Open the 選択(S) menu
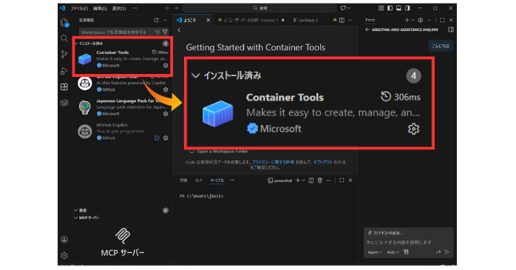Image resolution: width=516 pixels, height=270 pixels. [x=119, y=9]
